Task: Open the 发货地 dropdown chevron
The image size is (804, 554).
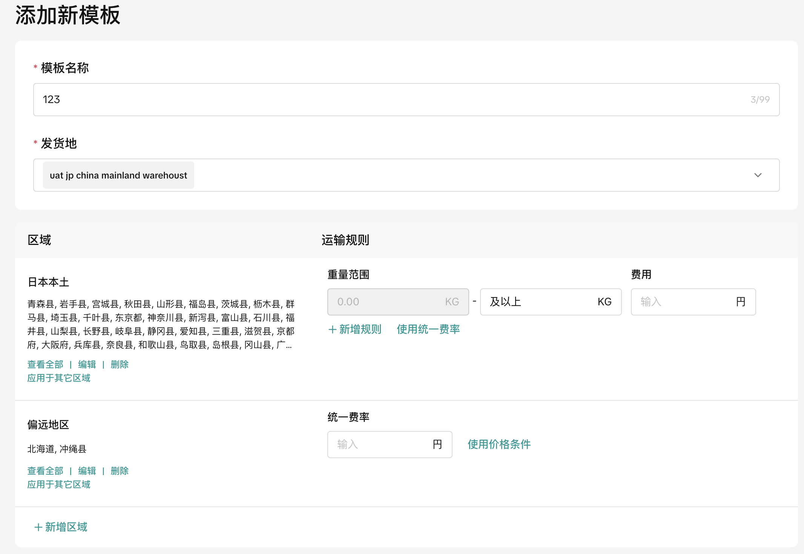Action: 758,175
